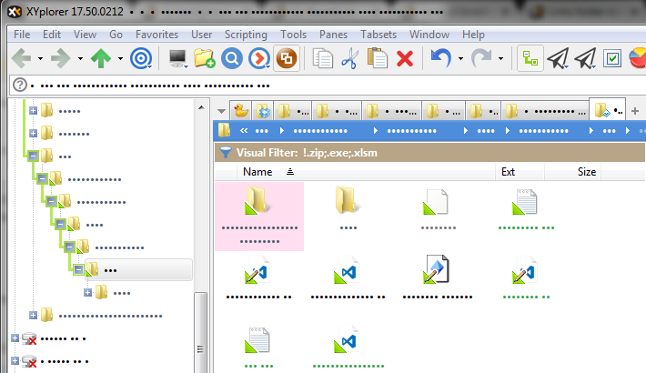Sort by the Name column header
The image size is (646, 373).
(x=257, y=171)
